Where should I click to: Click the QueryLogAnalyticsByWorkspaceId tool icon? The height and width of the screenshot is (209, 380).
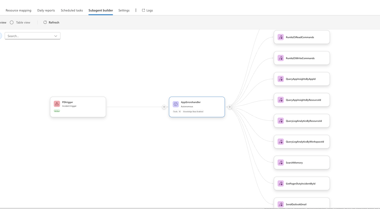tap(280, 142)
